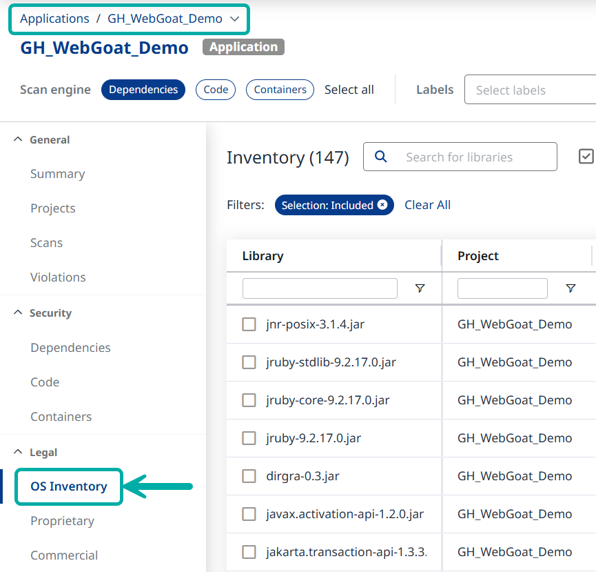Collapse the Security sidebar section
Screen dimensions: 596x572
[x=18, y=313]
